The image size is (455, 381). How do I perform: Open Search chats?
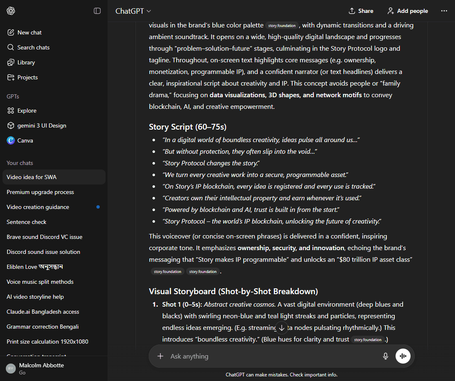(33, 47)
